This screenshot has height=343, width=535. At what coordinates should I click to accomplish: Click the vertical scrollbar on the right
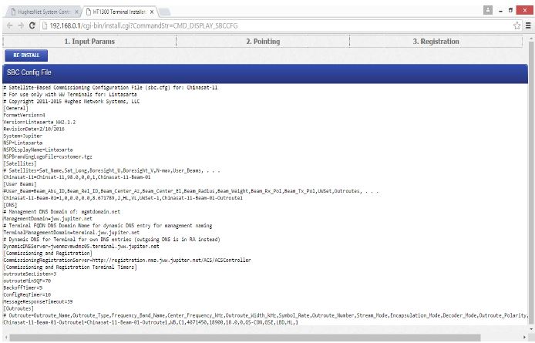pyautogui.click(x=531, y=183)
